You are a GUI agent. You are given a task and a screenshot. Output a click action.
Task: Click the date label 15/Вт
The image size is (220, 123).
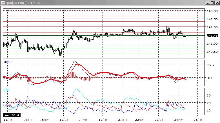[x=44, y=120]
